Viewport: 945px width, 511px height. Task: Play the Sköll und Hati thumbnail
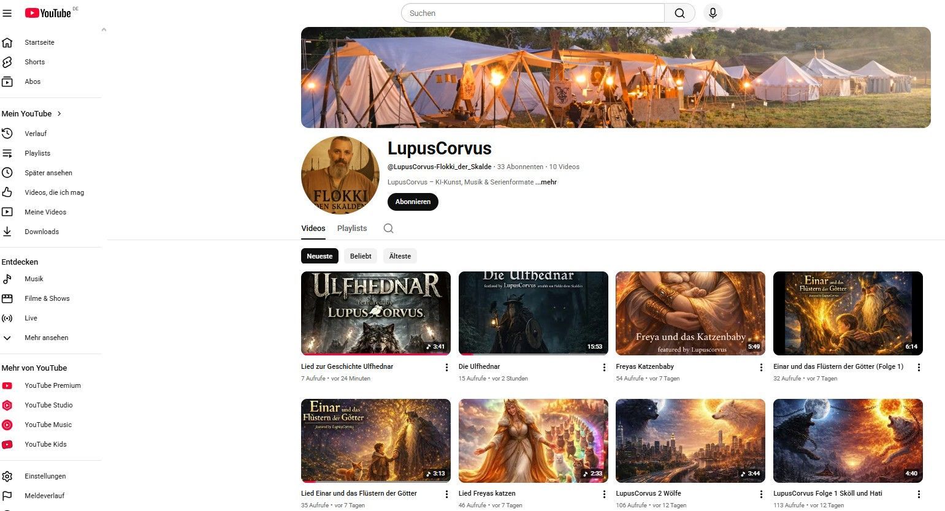pyautogui.click(x=848, y=441)
